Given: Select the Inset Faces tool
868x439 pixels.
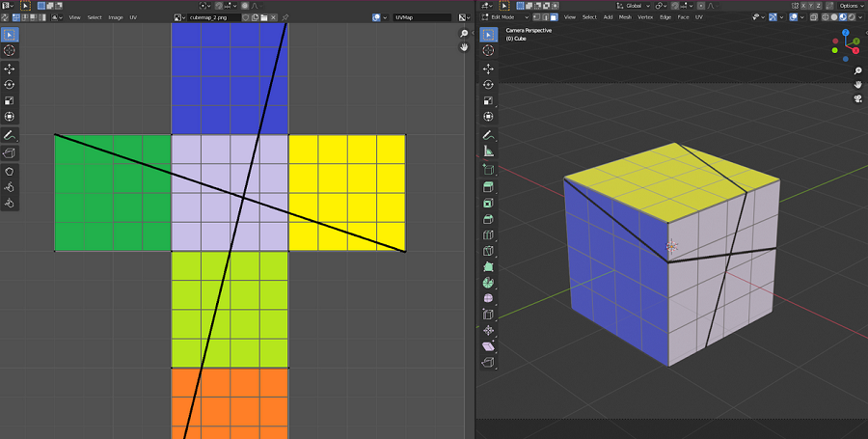Looking at the screenshot, I should click(488, 204).
